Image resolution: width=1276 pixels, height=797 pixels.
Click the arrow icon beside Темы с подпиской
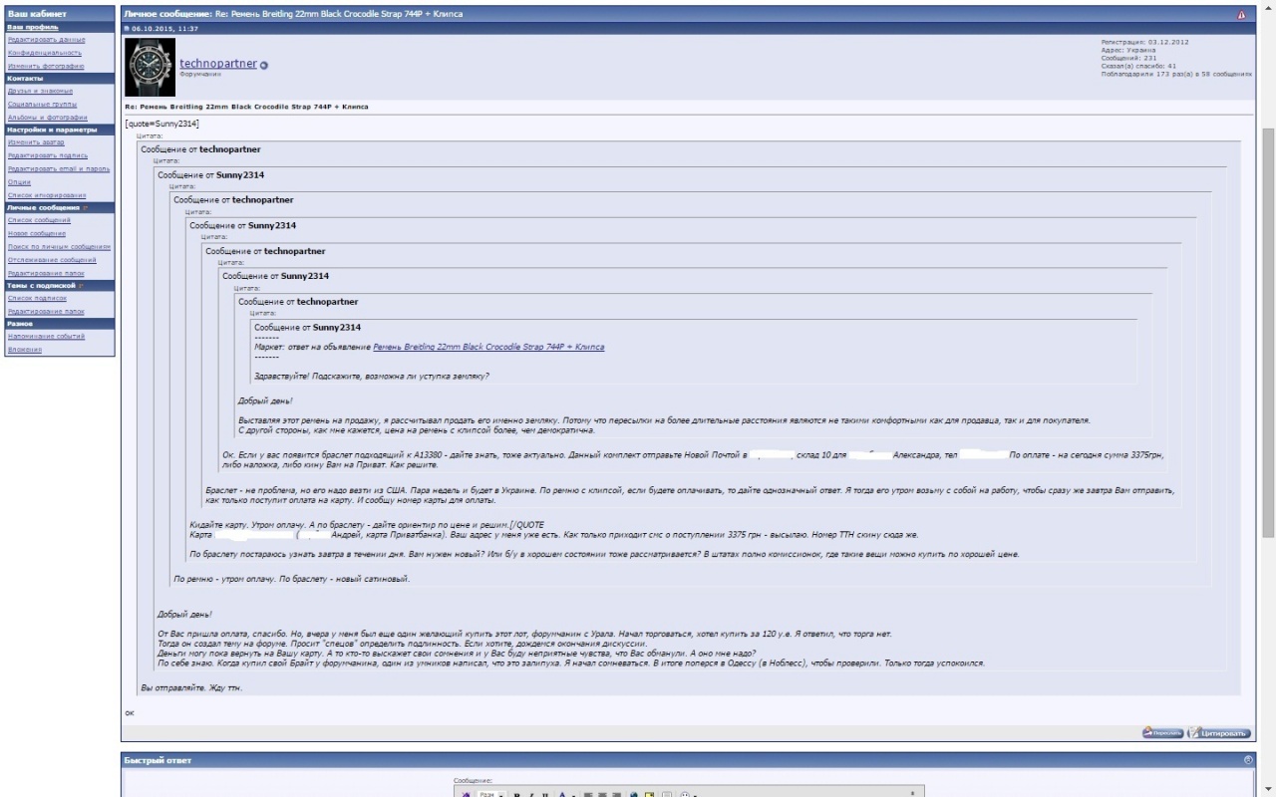pyautogui.click(x=81, y=286)
